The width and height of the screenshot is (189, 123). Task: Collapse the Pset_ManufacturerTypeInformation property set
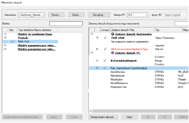click(97, 68)
